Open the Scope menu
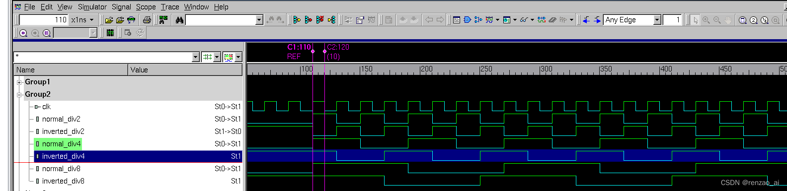 tap(146, 7)
